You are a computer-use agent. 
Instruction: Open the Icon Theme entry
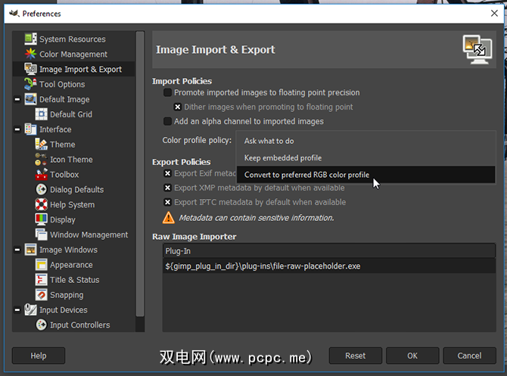[71, 160]
